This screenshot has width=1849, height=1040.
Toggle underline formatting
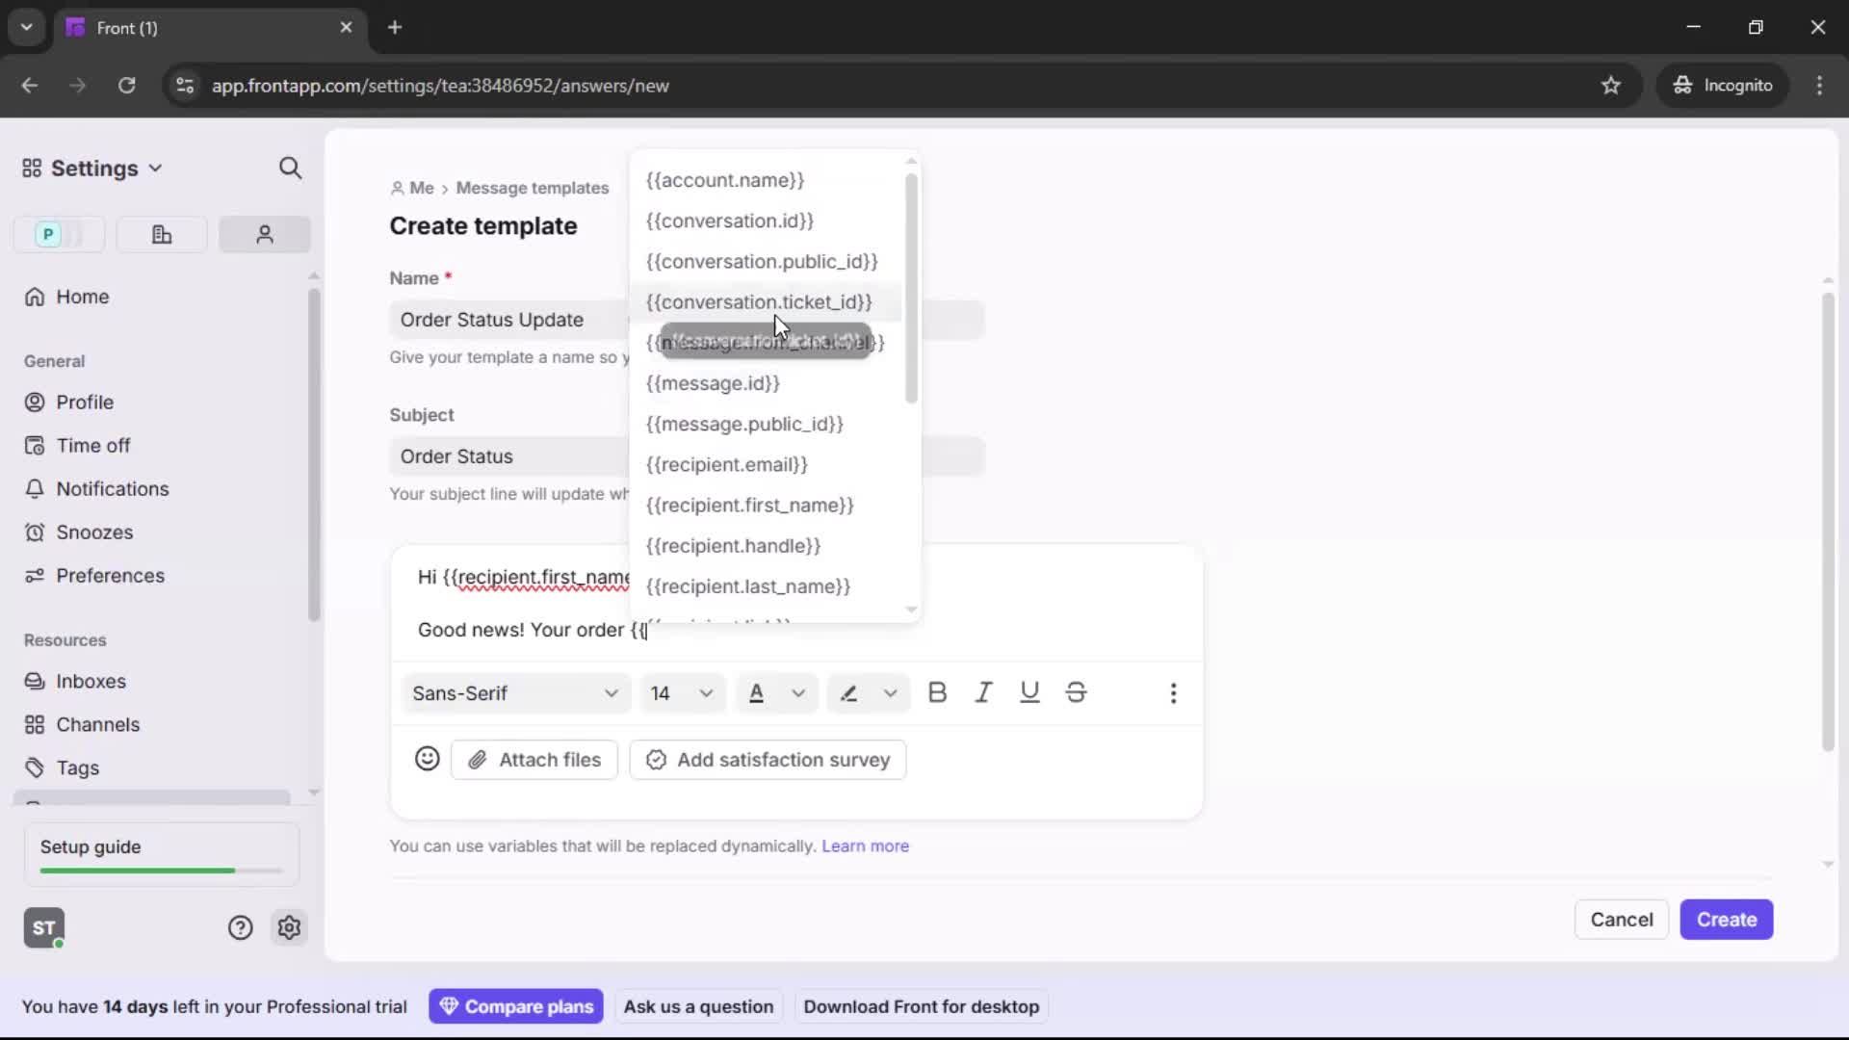tap(1029, 692)
